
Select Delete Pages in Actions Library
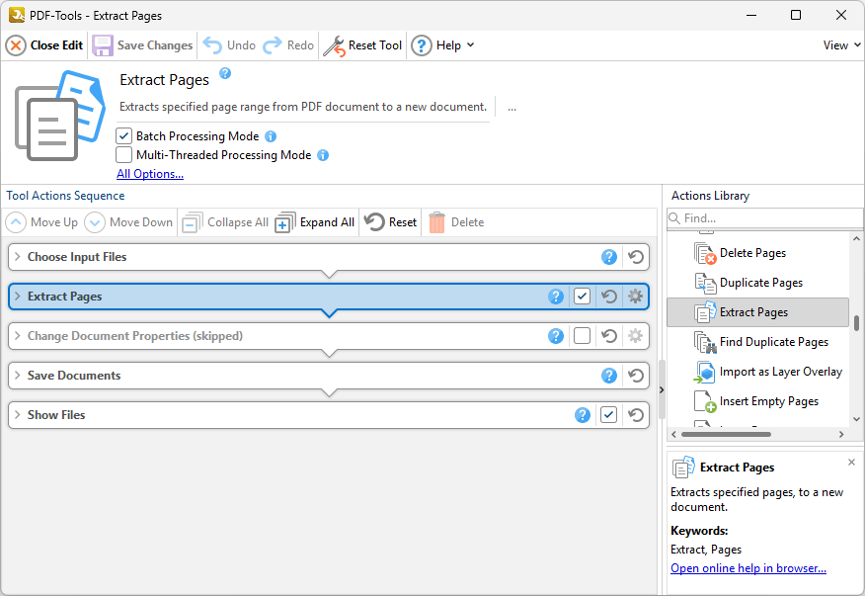[751, 253]
